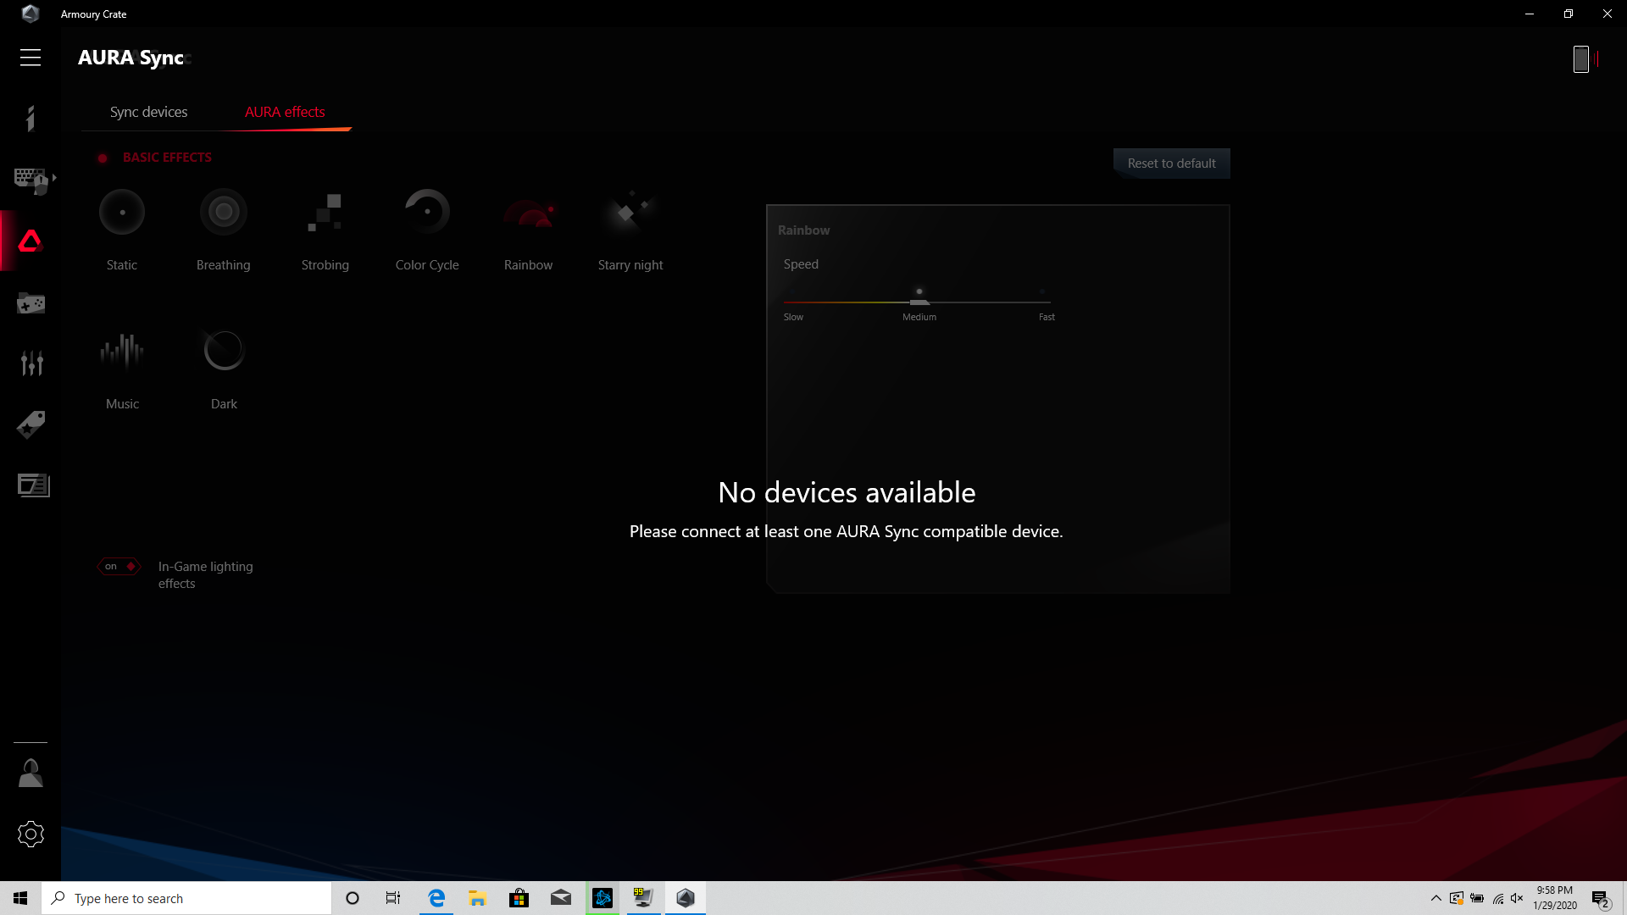The height and width of the screenshot is (915, 1627).
Task: Open the Devices keyboard-mouse sidebar icon
Action: (x=31, y=180)
